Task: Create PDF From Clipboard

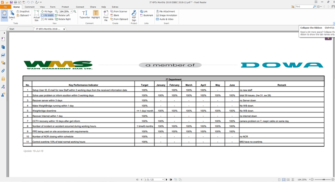Action: [119, 19]
